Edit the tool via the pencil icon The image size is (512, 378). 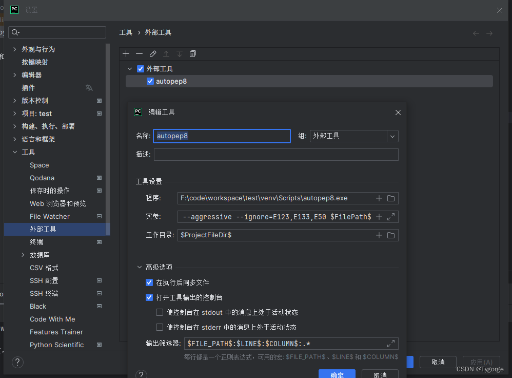pos(152,53)
